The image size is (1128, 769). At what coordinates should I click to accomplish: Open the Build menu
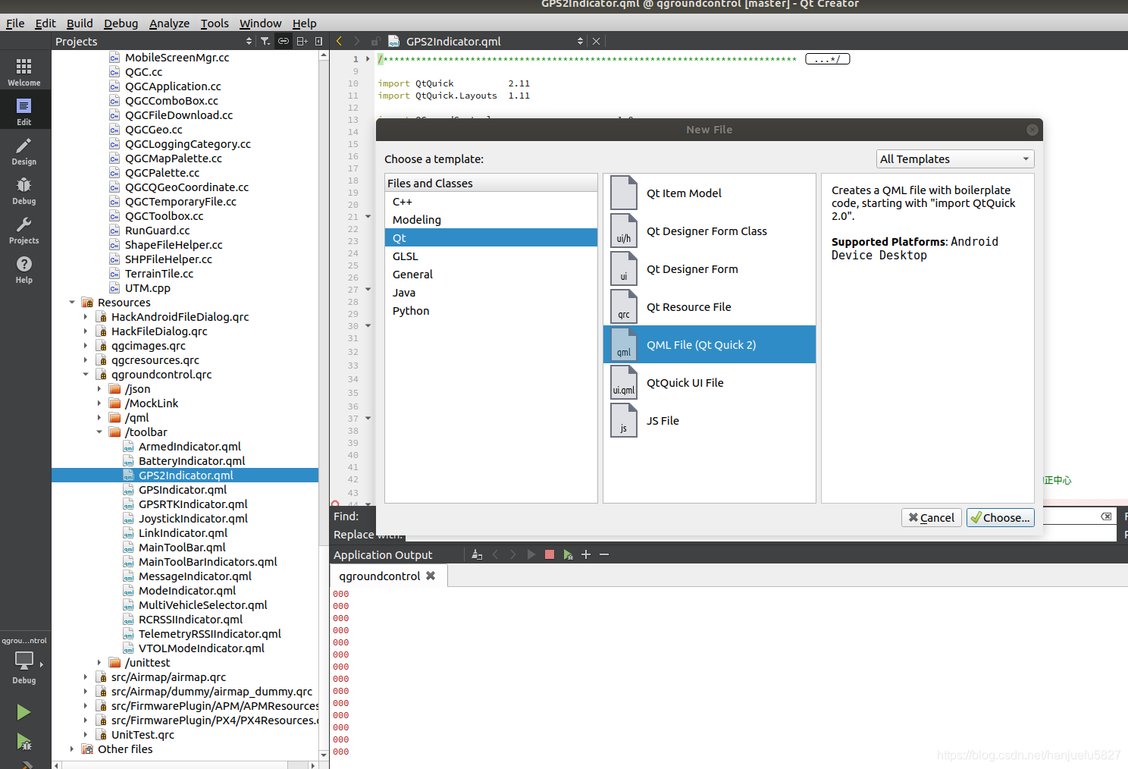pos(80,24)
